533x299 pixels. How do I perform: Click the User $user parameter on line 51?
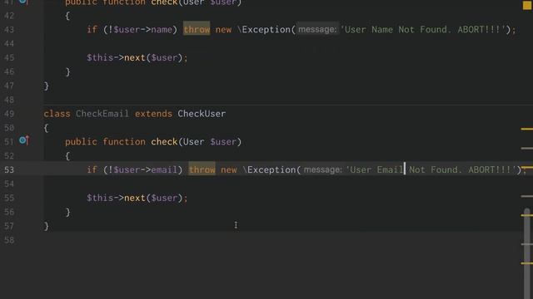(x=209, y=141)
